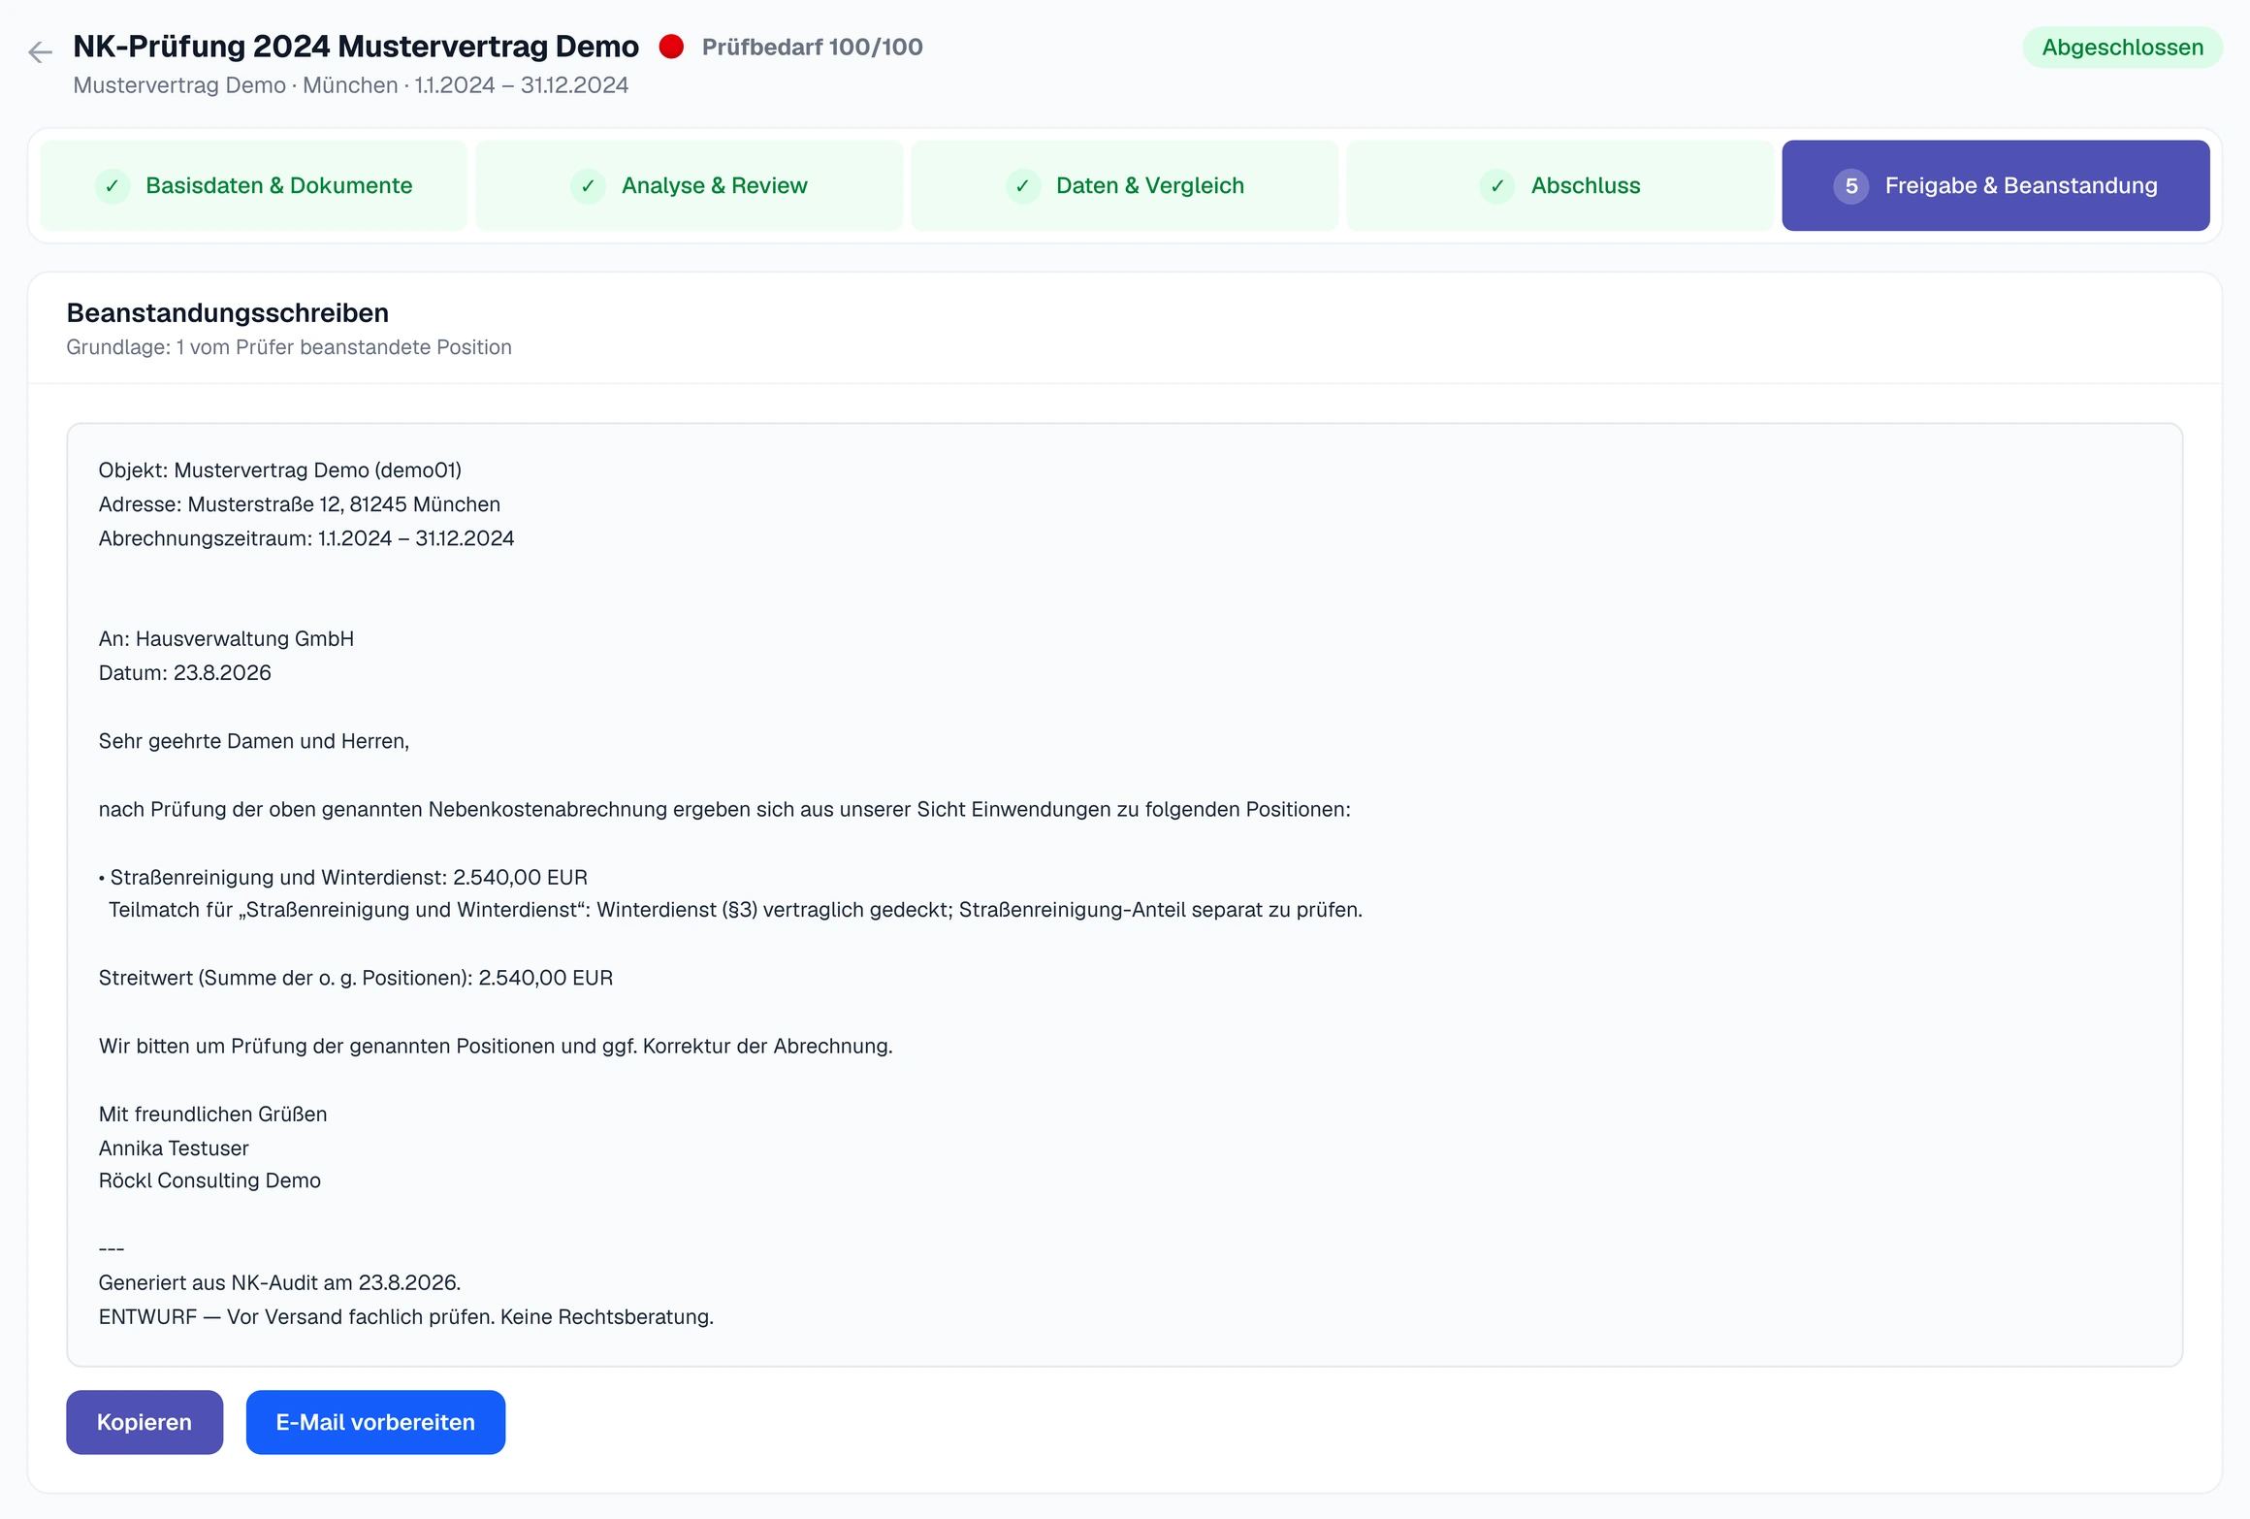
Task: Click the 'Teilmatch für' explanation line
Action: [735, 910]
